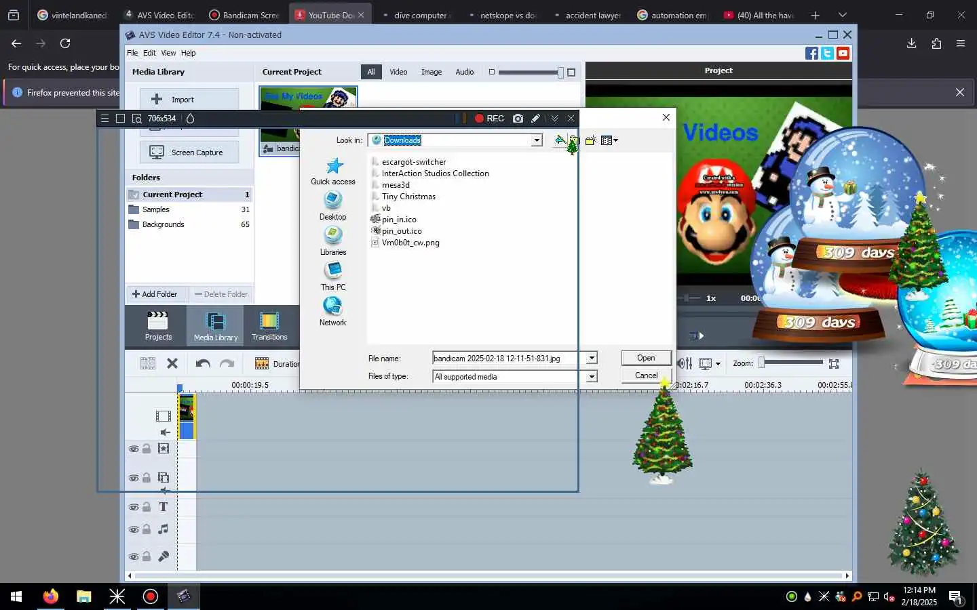The image size is (977, 610).
Task: Open the Edit menu in AVS
Action: tap(149, 53)
